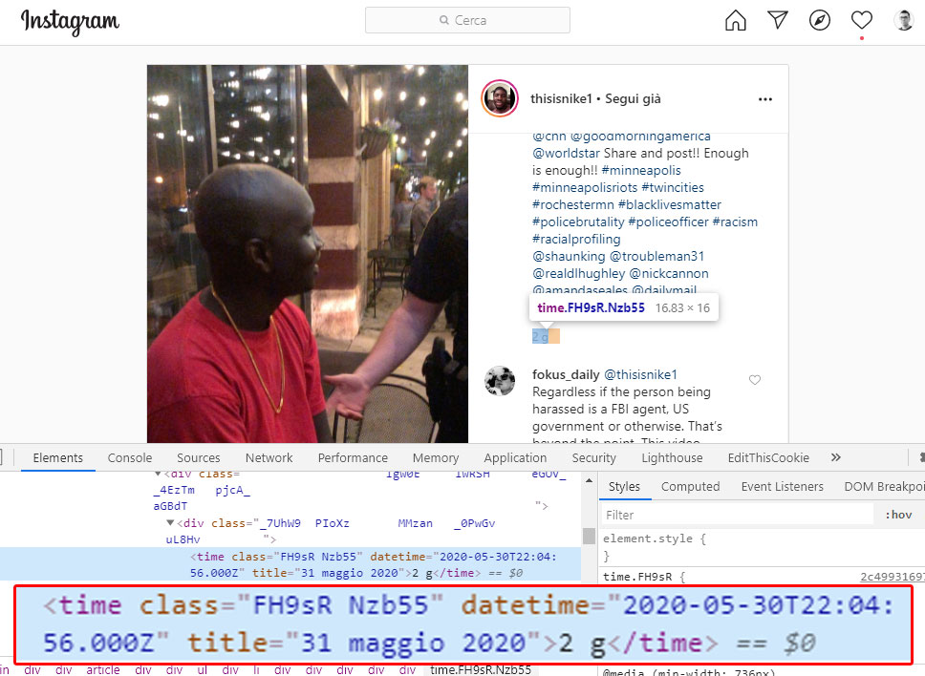
Task: Click the Segui già following button
Action: [x=633, y=99]
